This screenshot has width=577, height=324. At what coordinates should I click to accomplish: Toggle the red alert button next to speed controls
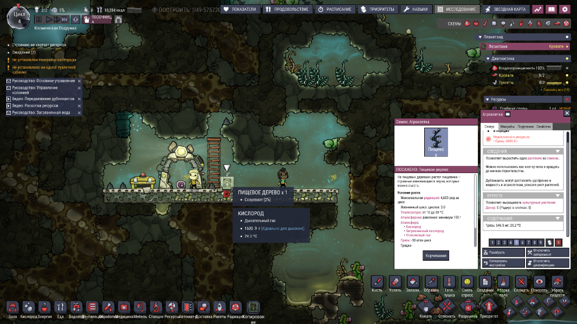pyautogui.click(x=76, y=19)
